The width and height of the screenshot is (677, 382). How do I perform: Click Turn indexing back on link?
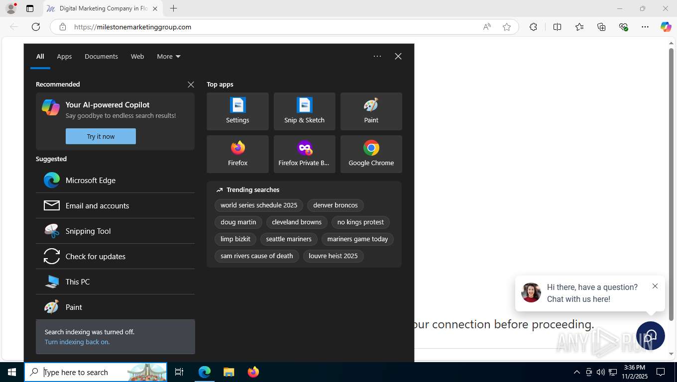pos(77,342)
